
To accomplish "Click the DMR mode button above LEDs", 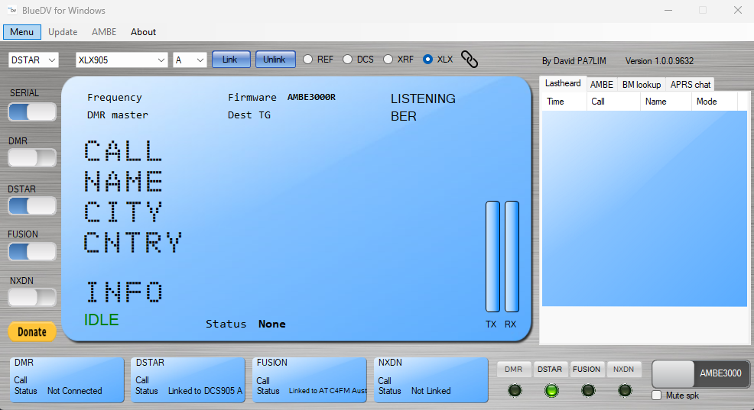I will click(x=514, y=370).
